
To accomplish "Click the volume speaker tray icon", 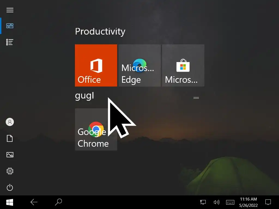I will tap(217, 202).
